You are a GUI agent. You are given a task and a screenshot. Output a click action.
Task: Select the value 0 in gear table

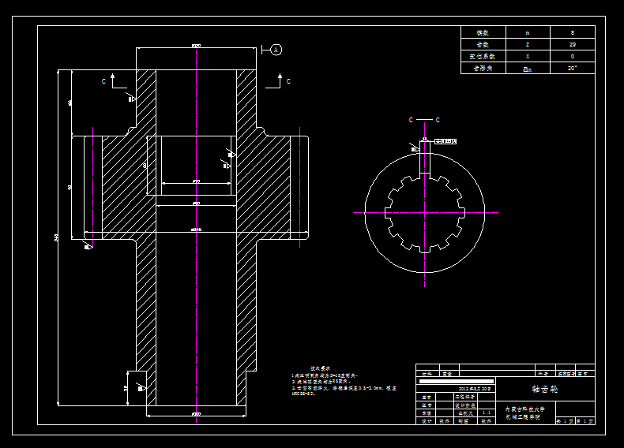[573, 57]
